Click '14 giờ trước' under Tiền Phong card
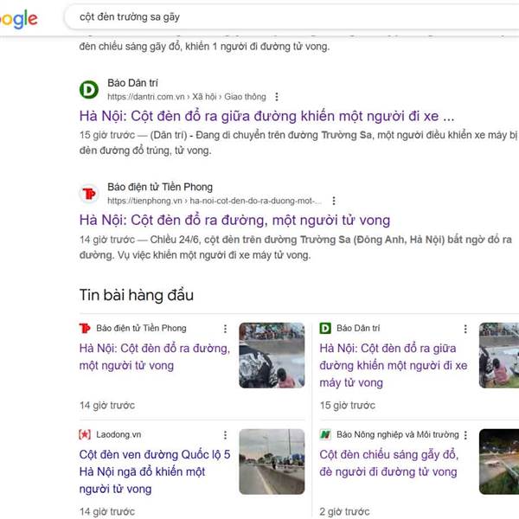519x519 pixels. click(x=107, y=405)
